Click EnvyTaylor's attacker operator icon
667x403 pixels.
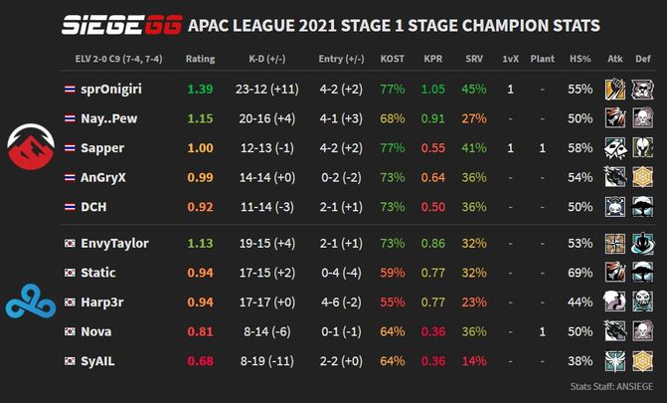click(615, 243)
